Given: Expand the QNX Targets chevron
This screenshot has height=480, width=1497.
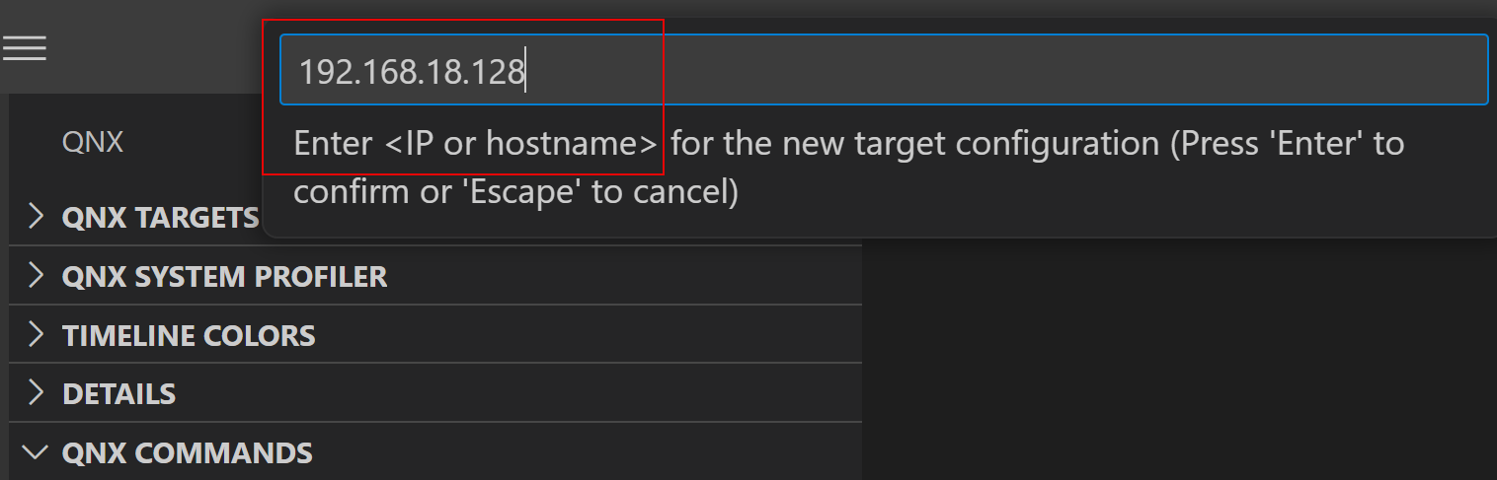Looking at the screenshot, I should (x=37, y=217).
